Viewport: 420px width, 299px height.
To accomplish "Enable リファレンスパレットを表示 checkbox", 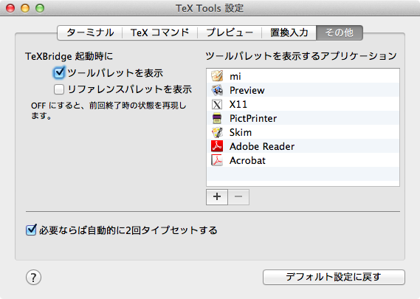I will pyautogui.click(x=59, y=89).
